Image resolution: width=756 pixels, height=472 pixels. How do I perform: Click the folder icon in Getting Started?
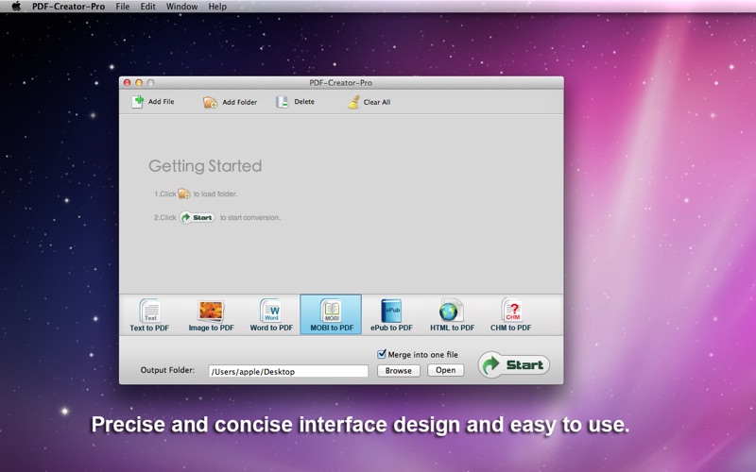(x=184, y=194)
